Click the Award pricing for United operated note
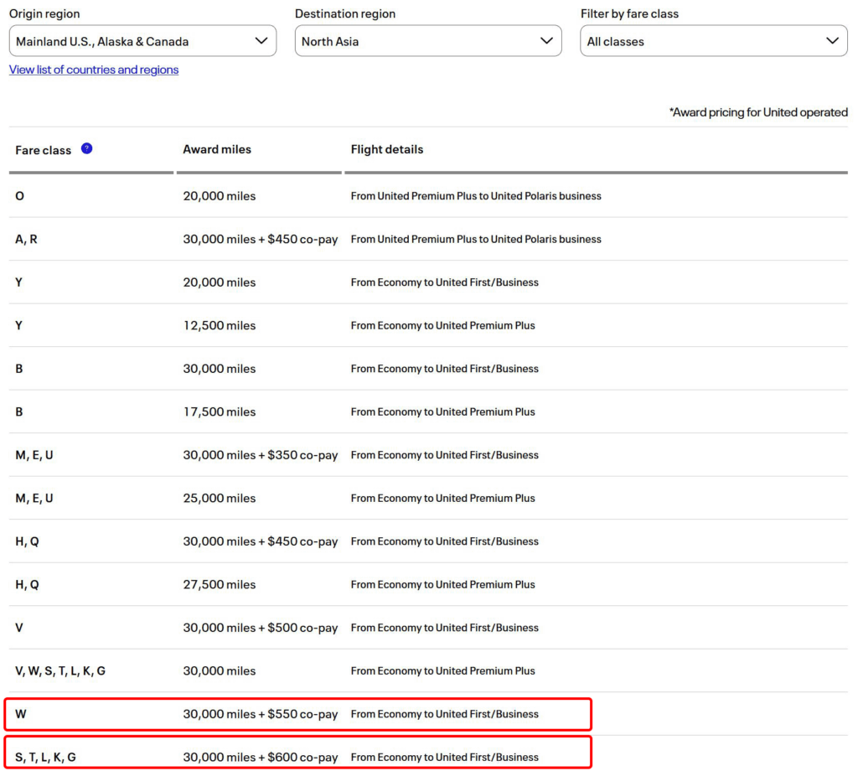 point(757,112)
